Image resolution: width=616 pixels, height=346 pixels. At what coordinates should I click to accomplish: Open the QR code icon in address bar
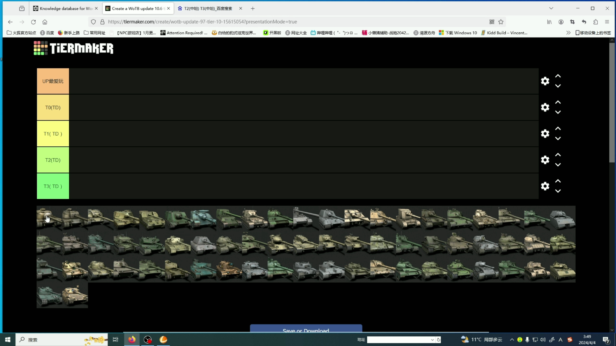coord(492,22)
